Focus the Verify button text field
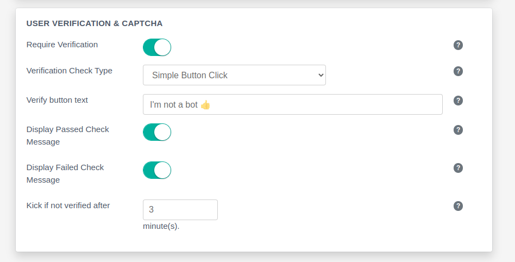Image resolution: width=515 pixels, height=262 pixels. pyautogui.click(x=292, y=104)
